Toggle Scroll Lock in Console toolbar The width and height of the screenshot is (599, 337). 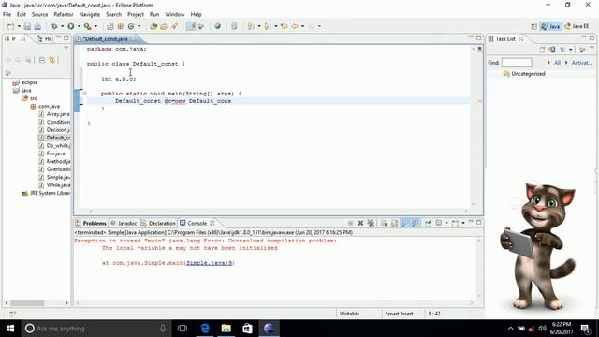pyautogui.click(x=394, y=223)
